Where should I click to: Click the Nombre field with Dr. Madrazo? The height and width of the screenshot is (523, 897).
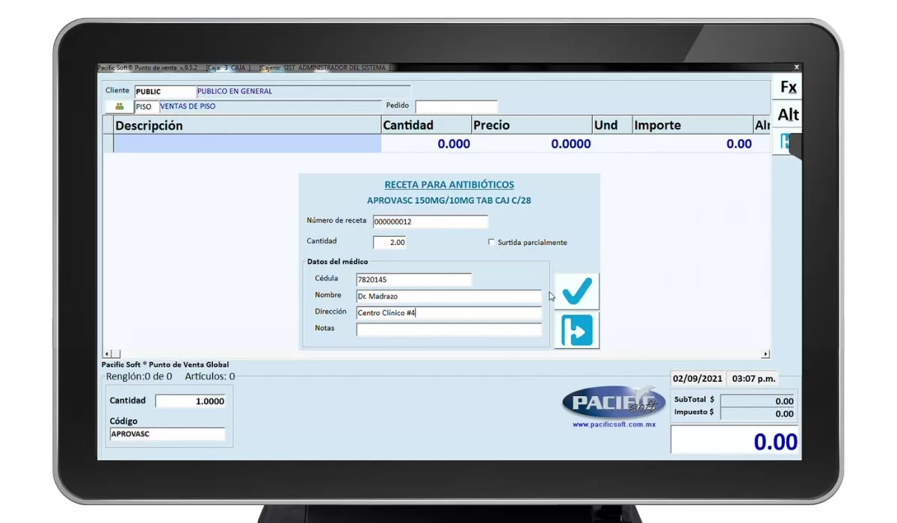tap(449, 295)
